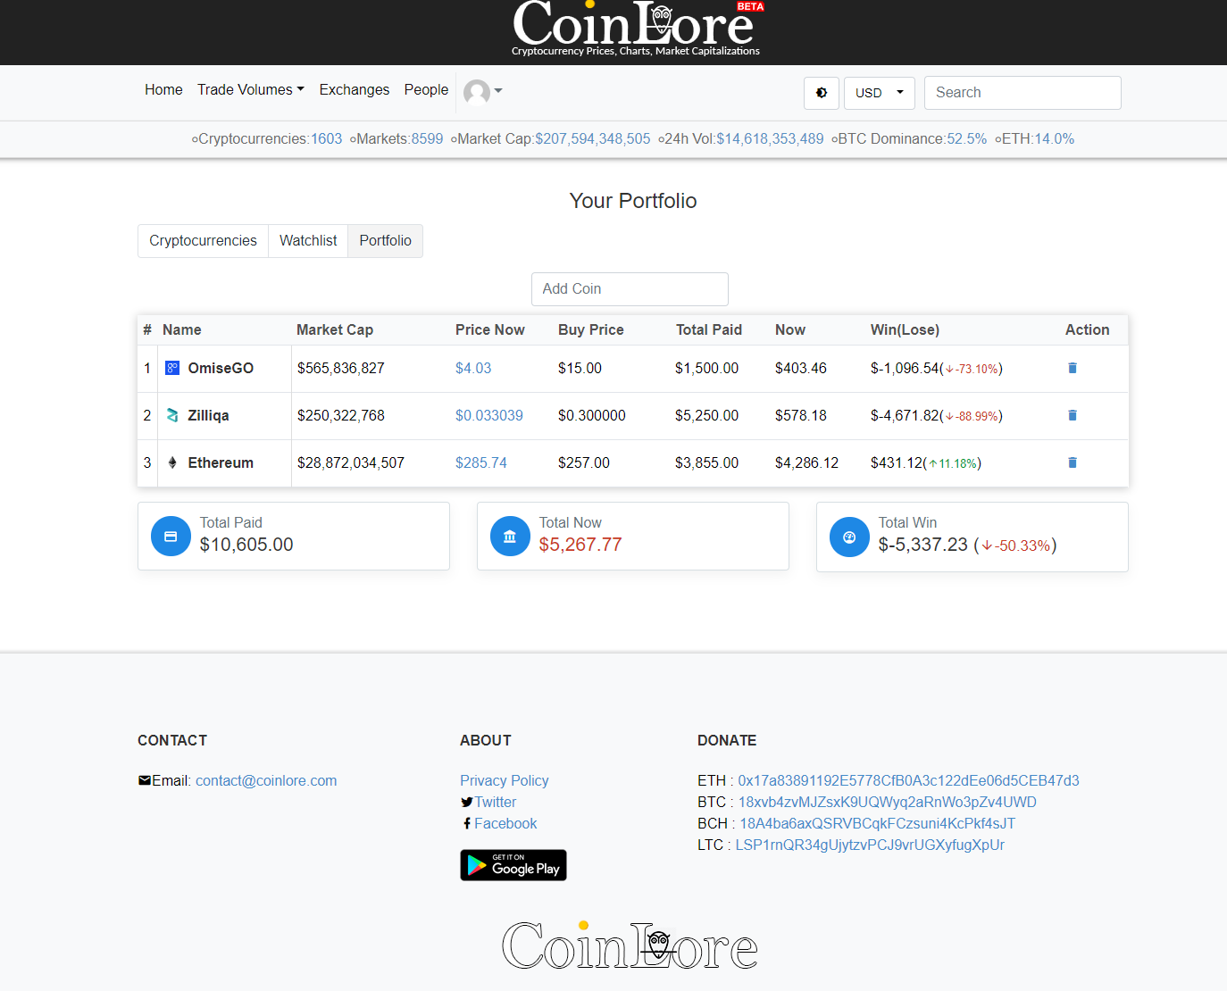Click the Add Coin input box
This screenshot has width=1227, height=991.
[x=630, y=289]
